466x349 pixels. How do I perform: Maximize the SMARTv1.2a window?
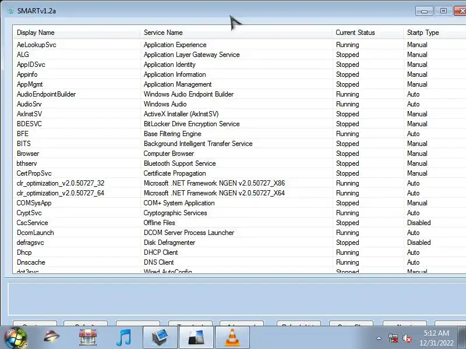pyautogui.click(x=443, y=11)
